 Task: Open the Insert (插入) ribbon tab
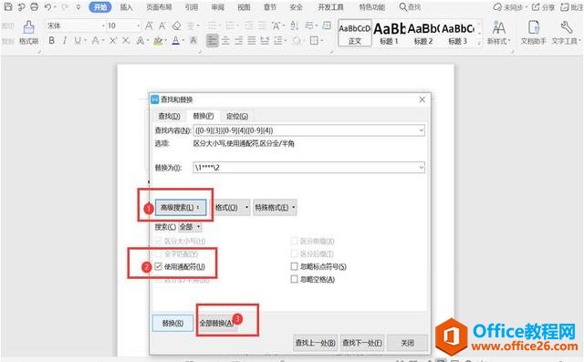click(x=127, y=7)
